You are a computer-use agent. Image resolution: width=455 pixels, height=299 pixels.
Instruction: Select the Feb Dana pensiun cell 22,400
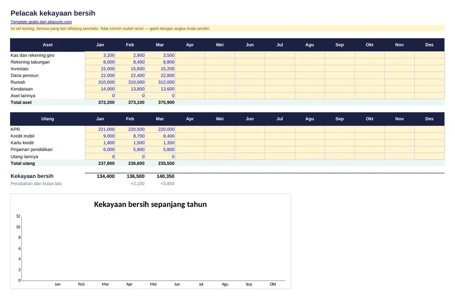point(130,76)
